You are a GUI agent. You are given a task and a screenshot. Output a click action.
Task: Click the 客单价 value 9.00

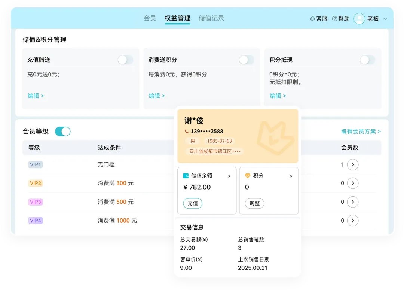(186, 268)
